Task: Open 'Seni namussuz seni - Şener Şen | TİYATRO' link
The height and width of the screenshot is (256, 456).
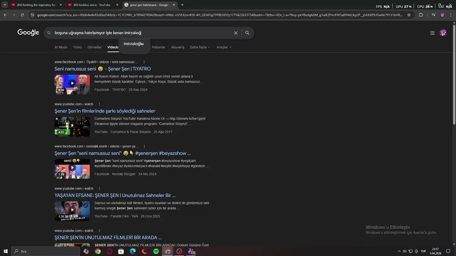Action: point(103,69)
